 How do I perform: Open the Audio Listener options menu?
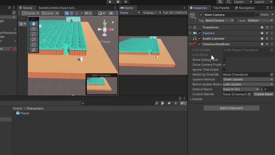pyautogui.click(x=272, y=39)
